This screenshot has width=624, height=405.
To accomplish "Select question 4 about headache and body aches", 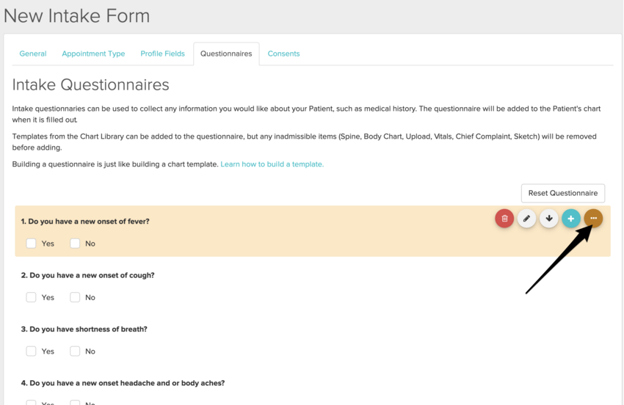I will (x=123, y=383).
